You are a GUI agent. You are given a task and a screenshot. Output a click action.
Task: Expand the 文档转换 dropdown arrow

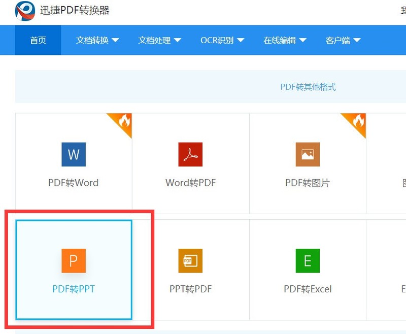[x=115, y=40]
